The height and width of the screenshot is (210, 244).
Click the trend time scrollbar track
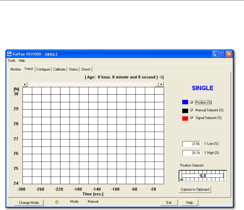(92, 84)
